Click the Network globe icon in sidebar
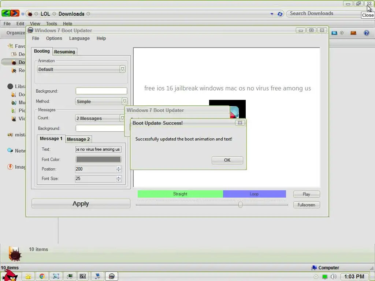This screenshot has width=375, height=281. pos(10,150)
